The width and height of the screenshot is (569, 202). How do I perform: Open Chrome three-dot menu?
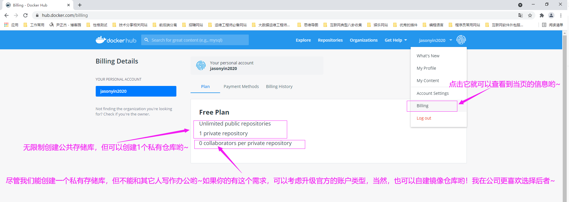(x=561, y=15)
